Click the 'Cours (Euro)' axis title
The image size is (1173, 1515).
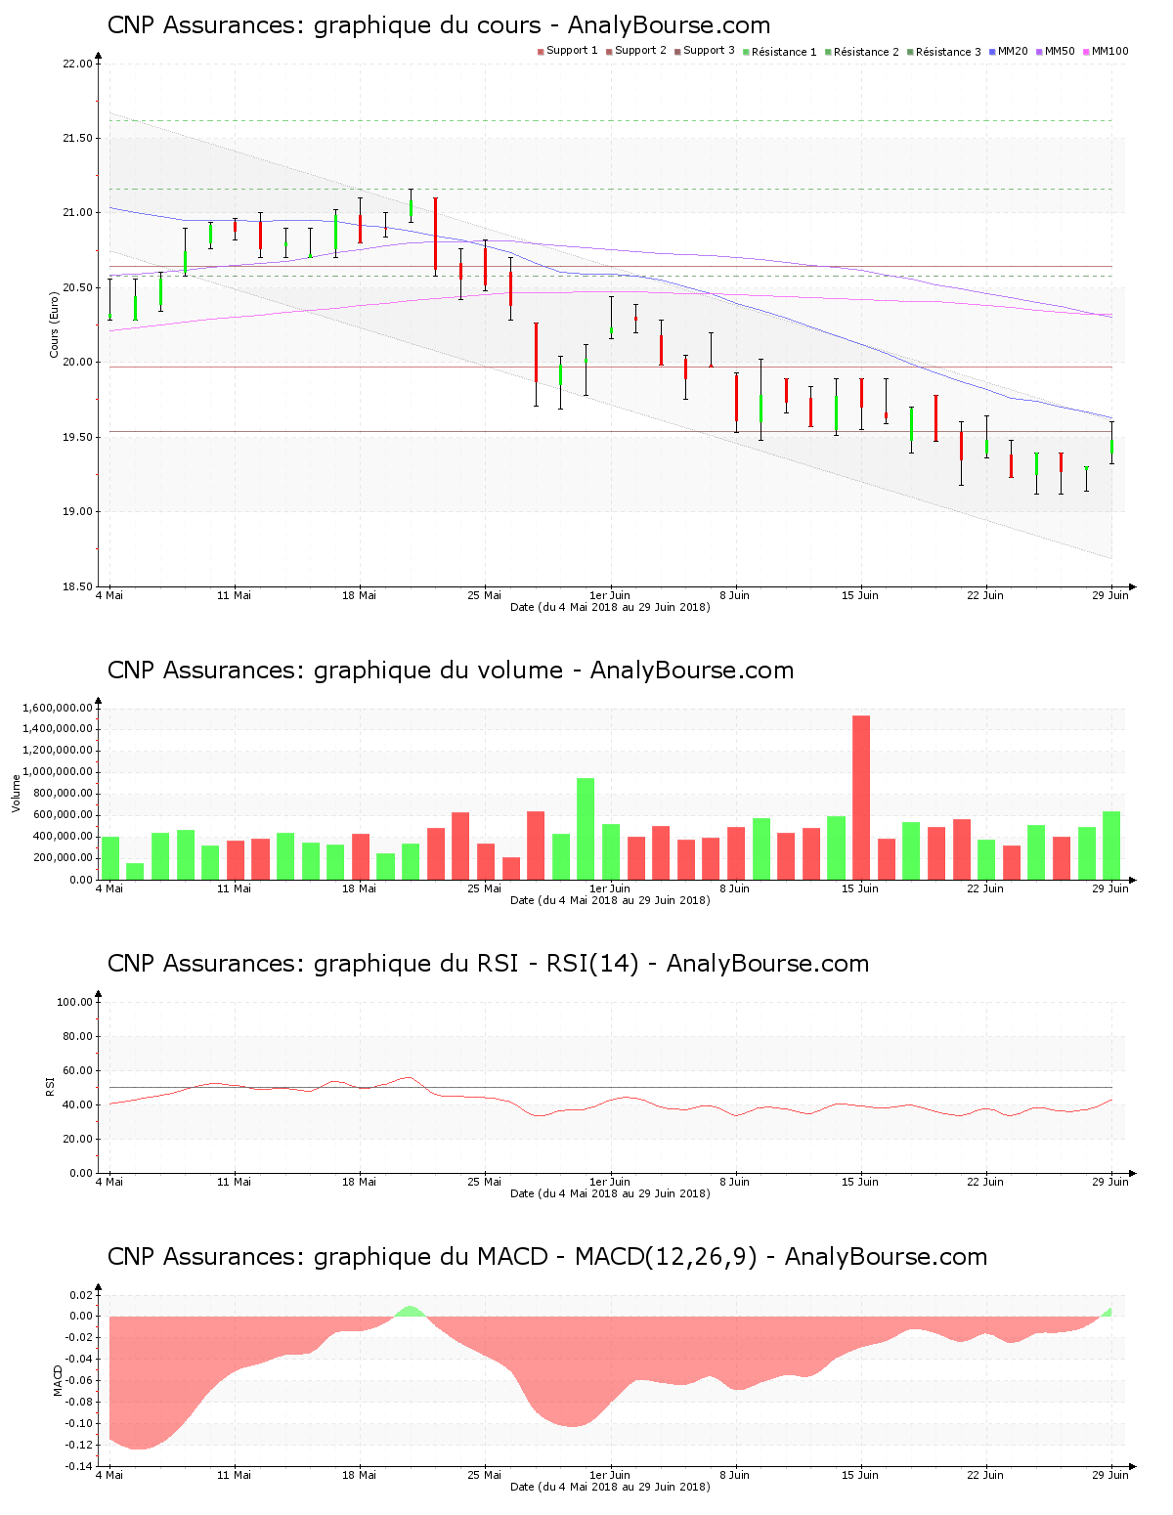55,325
